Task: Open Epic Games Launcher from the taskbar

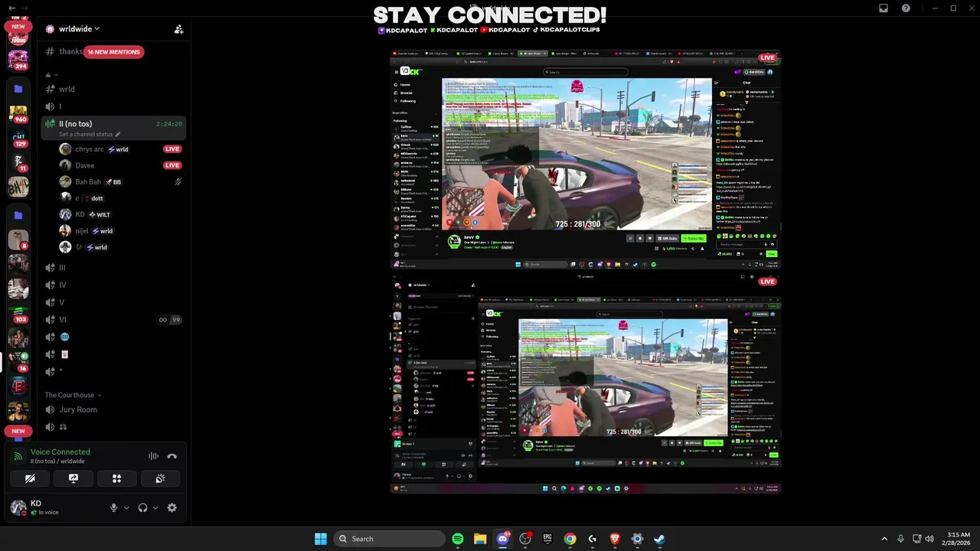Action: tap(547, 539)
